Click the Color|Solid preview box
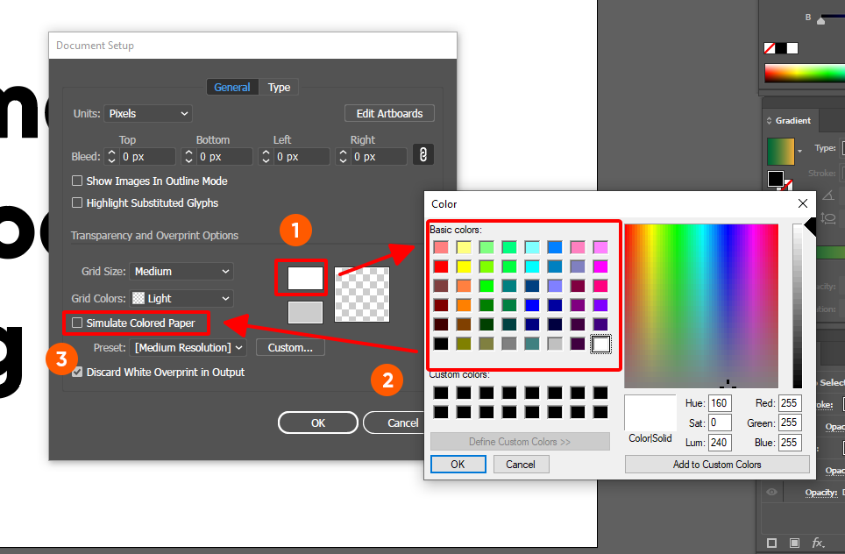The image size is (845, 554). click(x=650, y=413)
